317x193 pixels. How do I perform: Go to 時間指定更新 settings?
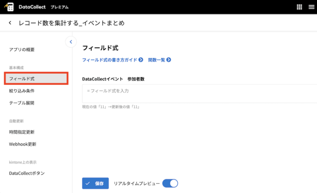tap(21, 132)
